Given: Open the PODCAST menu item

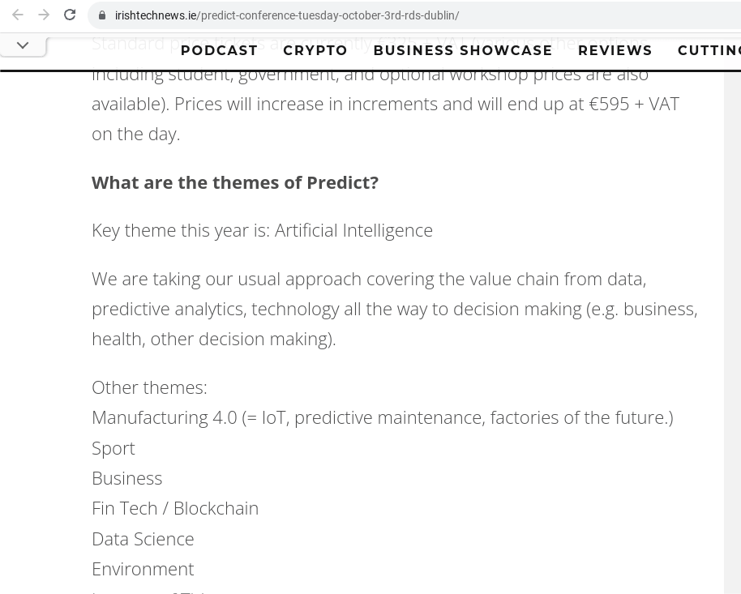Looking at the screenshot, I should coord(219,50).
